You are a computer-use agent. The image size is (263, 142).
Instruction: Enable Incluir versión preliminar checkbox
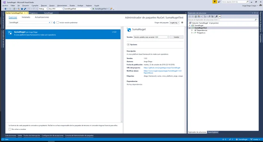58,22
